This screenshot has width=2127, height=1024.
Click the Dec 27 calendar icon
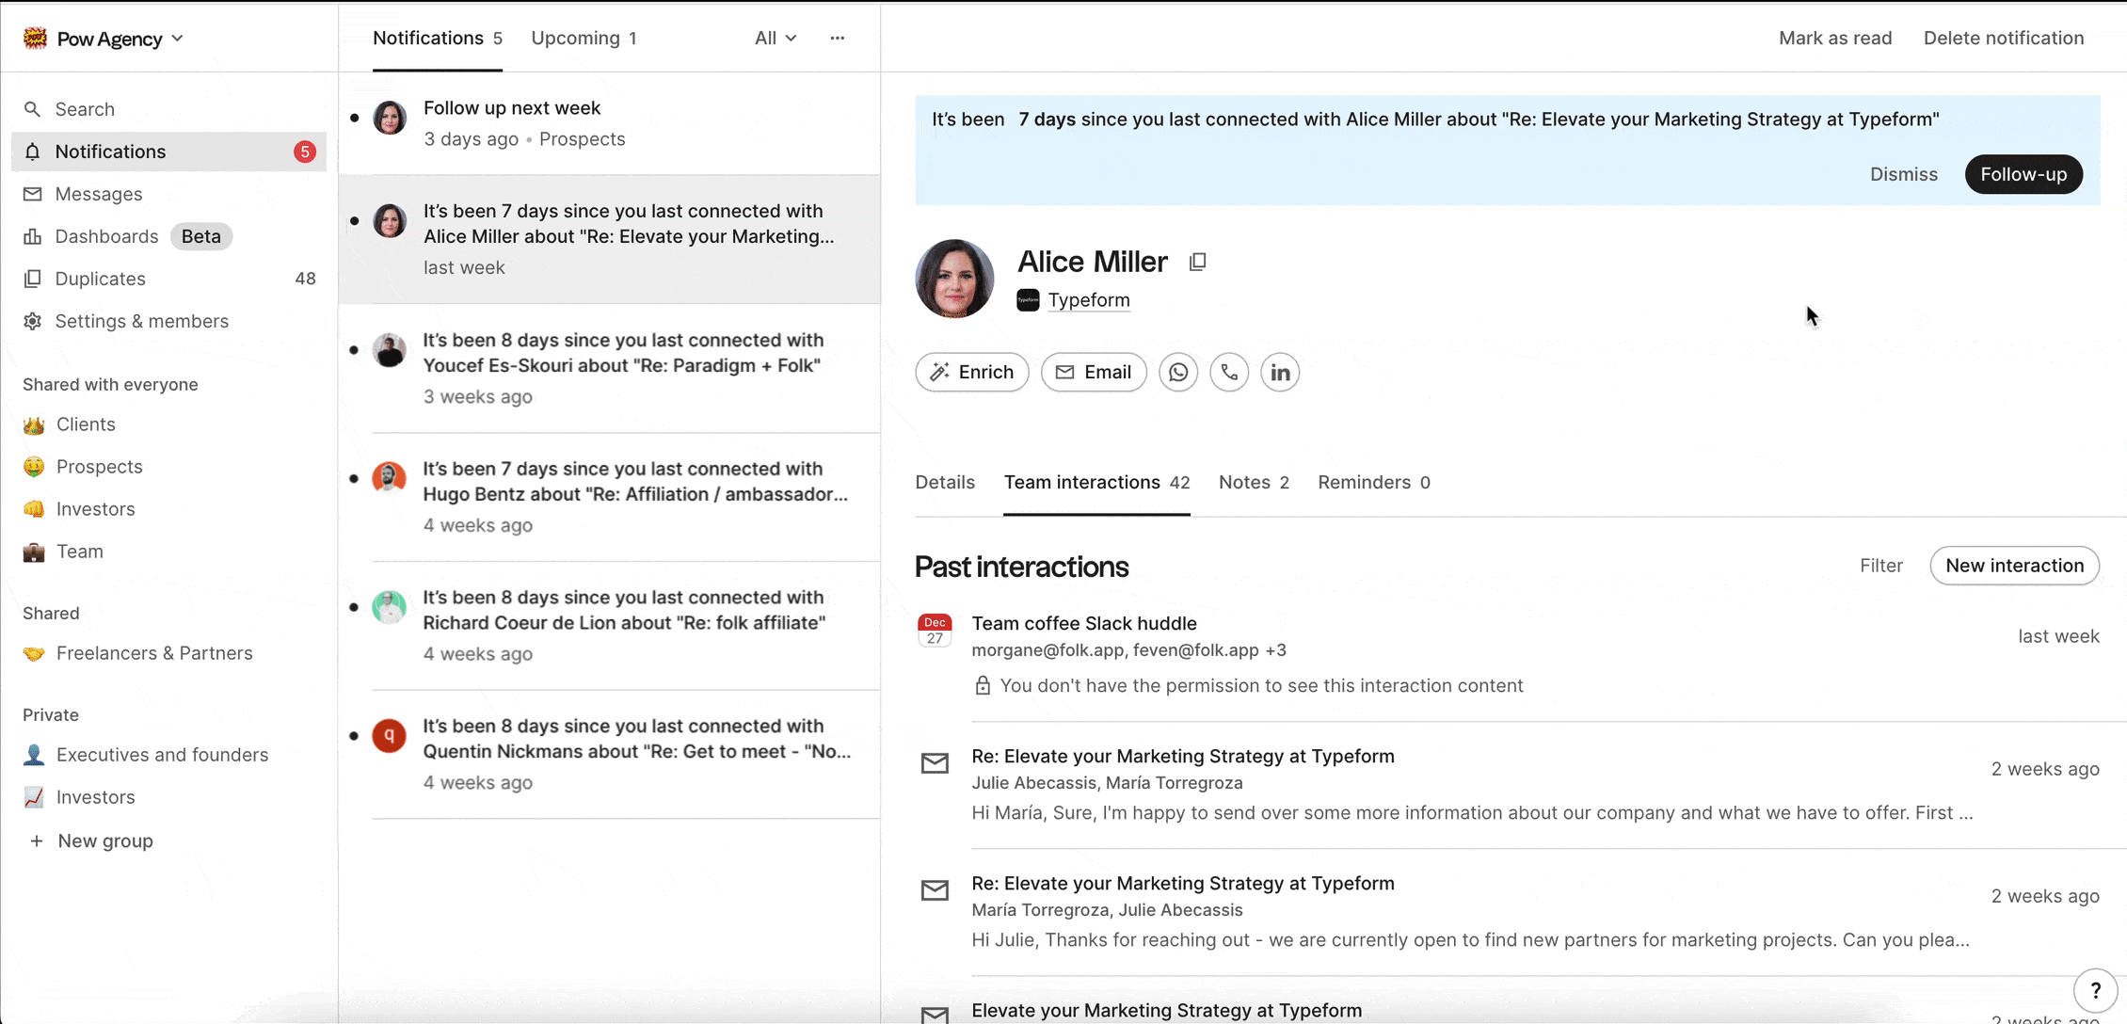[x=935, y=630]
